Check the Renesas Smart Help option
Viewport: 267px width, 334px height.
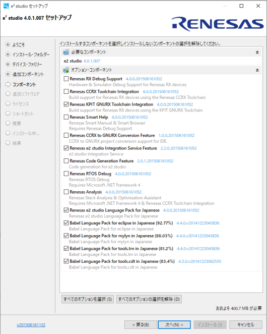pos(66,117)
